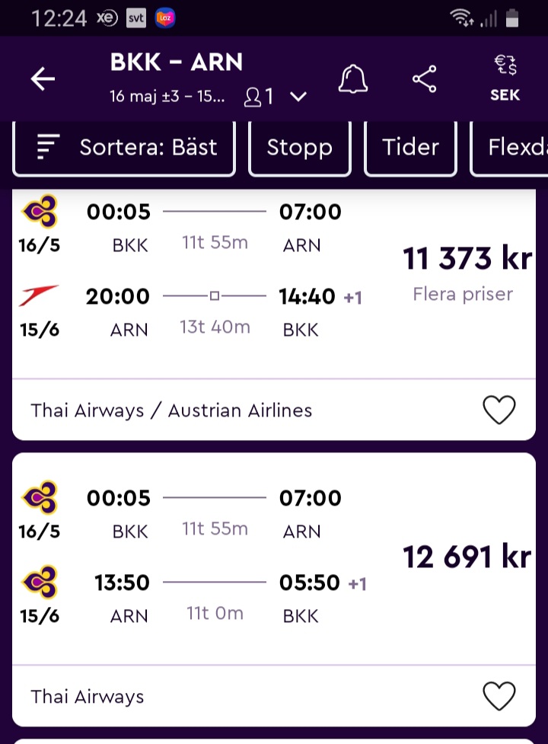
Task: Open the Flexdatum filter tab
Action: click(x=510, y=147)
